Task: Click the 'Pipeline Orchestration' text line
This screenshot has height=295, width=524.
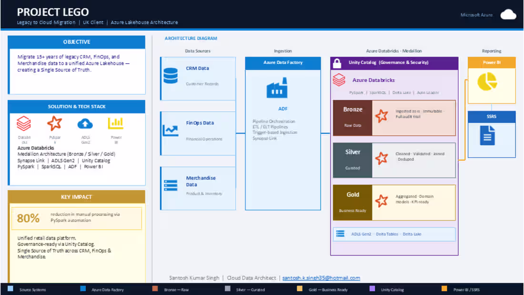Action: pyautogui.click(x=274, y=121)
